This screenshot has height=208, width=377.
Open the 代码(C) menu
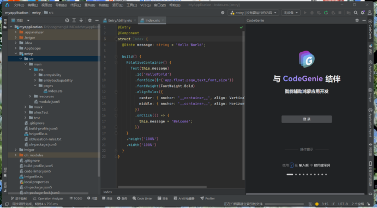pyautogui.click(x=75, y=5)
